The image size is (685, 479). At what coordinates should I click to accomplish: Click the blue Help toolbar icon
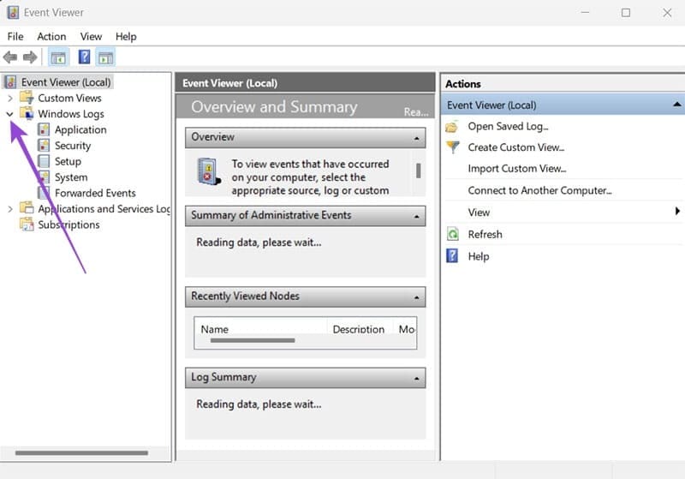[x=84, y=57]
